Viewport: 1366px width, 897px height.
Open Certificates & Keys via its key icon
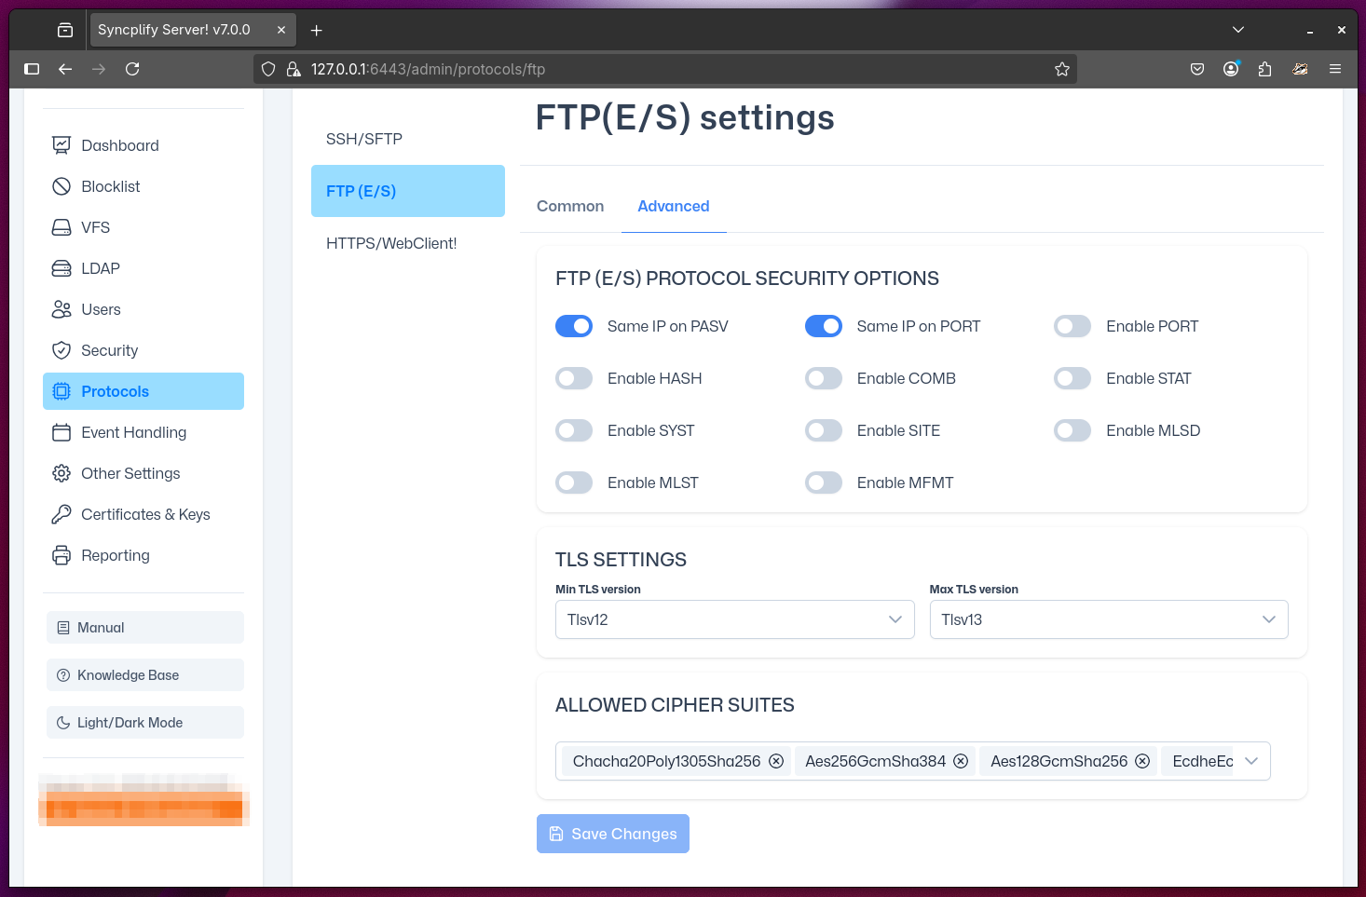pos(61,514)
